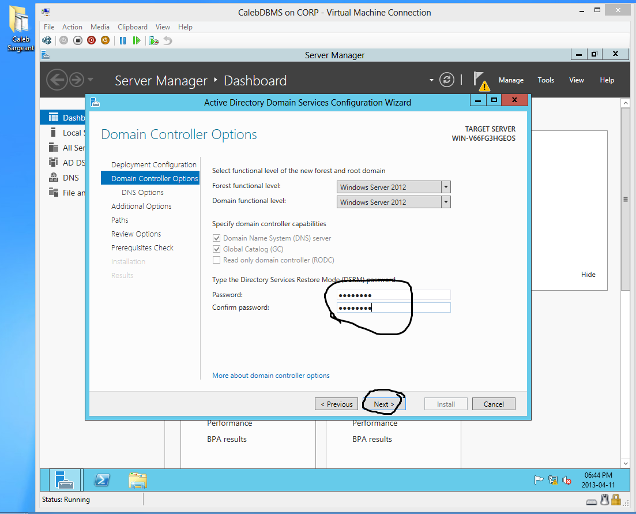Click the orange Save state icon
The image size is (636, 514).
point(105,40)
